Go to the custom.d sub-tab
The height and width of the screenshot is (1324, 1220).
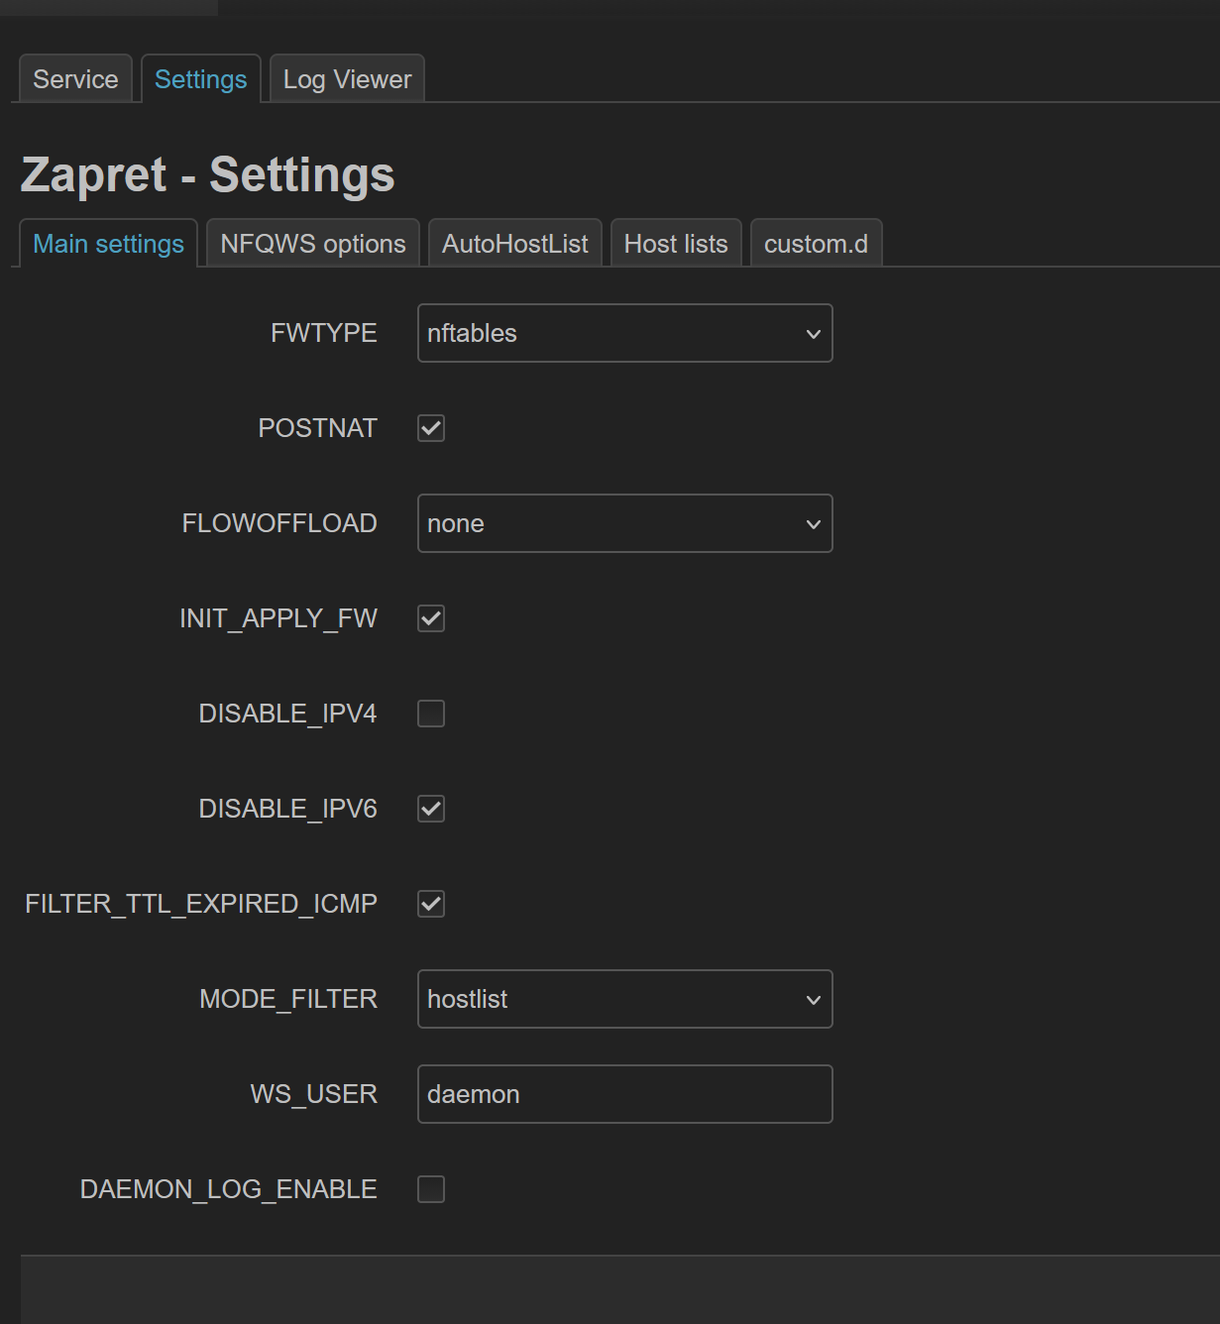coord(816,244)
